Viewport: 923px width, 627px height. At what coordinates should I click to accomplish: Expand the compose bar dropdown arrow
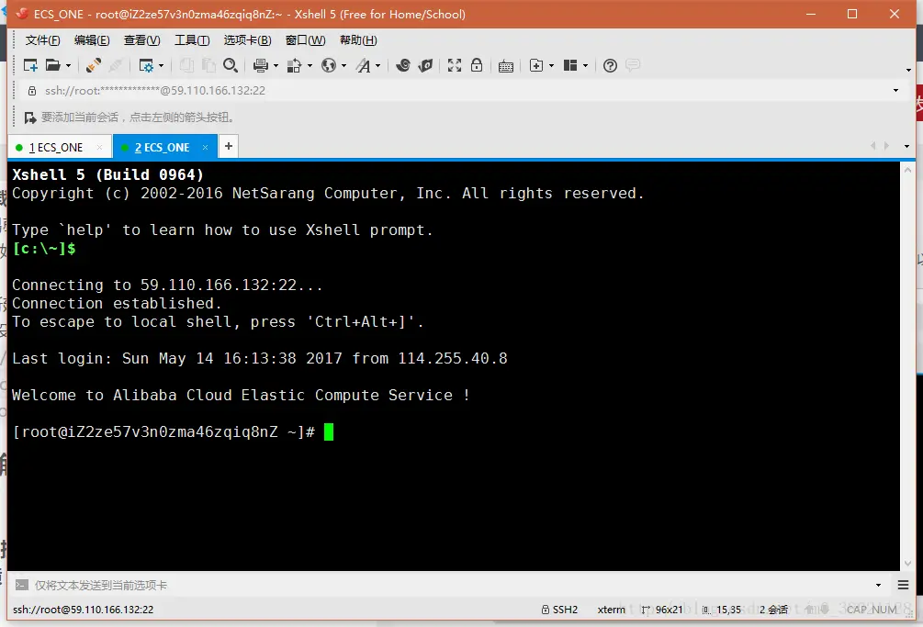pyautogui.click(x=878, y=586)
